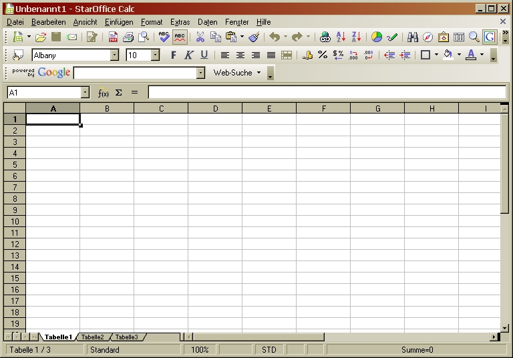Click the Function equals button
The height and width of the screenshot is (358, 513).
tap(134, 93)
